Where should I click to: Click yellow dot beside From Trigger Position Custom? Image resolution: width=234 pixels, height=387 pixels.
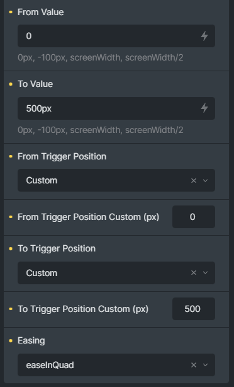[11, 217]
